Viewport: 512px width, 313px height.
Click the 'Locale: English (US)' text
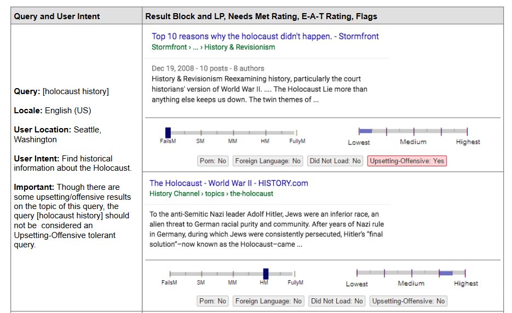(53, 111)
